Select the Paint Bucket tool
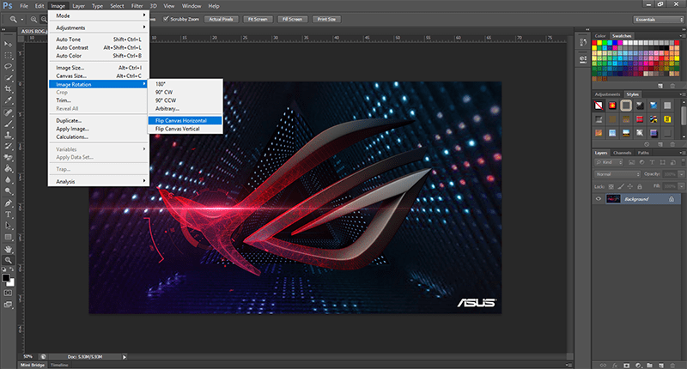The height and width of the screenshot is (369, 687). 9,168
